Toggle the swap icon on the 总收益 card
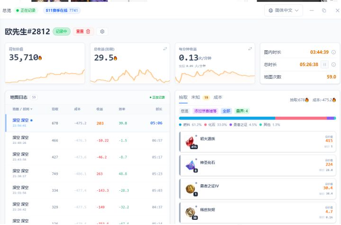 point(165,49)
